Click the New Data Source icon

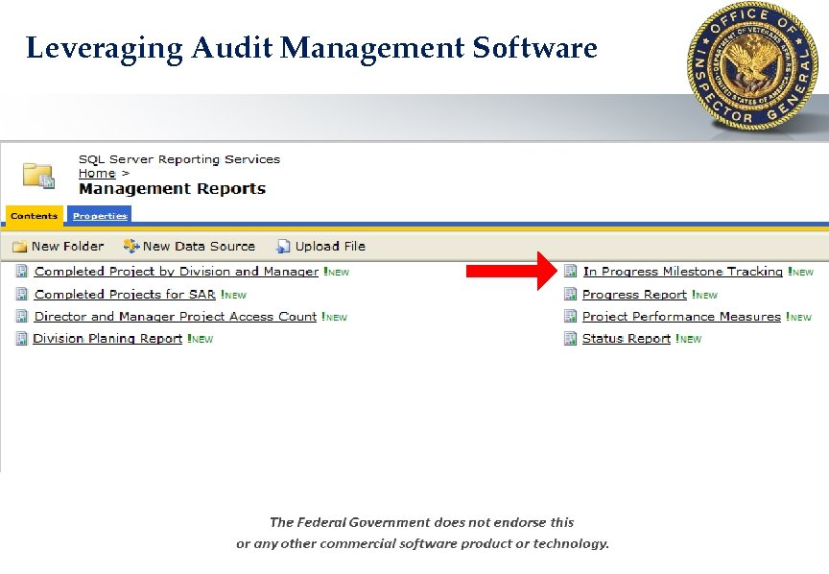click(x=131, y=246)
